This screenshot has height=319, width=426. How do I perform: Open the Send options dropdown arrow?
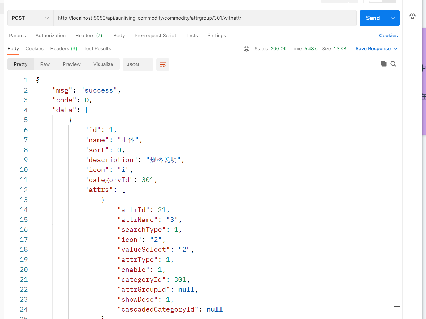393,18
